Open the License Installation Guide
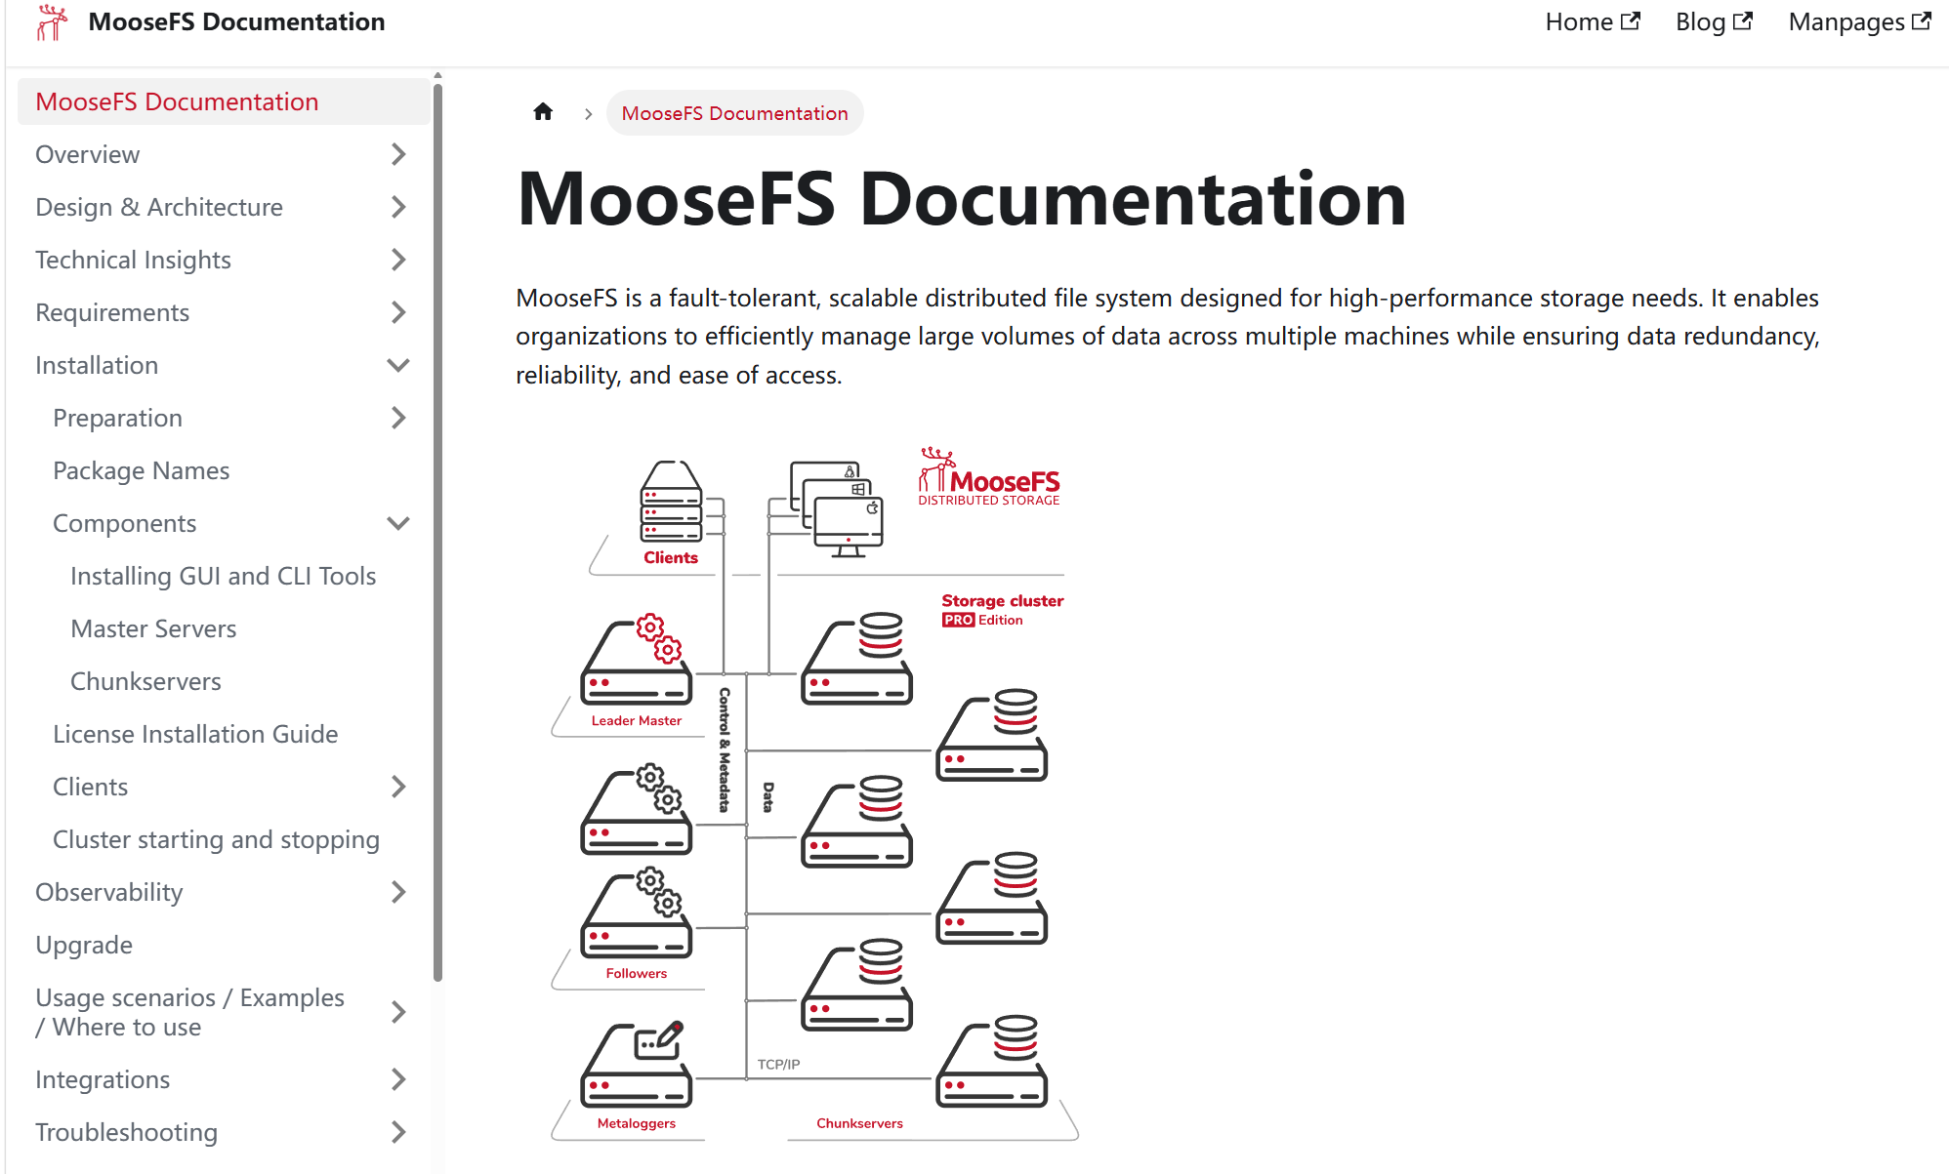1949x1174 pixels. tap(195, 734)
